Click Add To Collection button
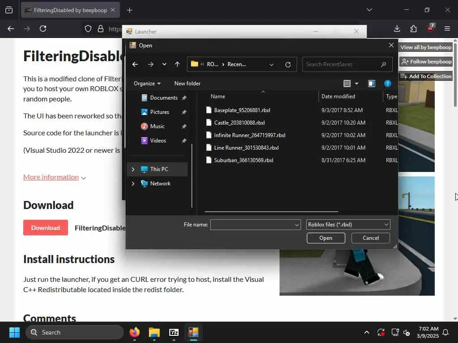The image size is (458, 343). point(426,76)
